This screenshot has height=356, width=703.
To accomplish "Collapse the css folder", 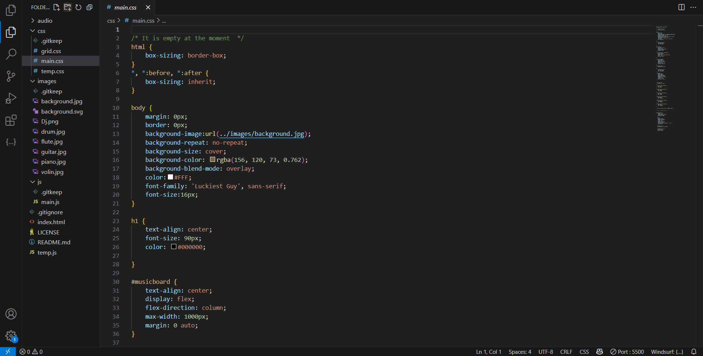I will pyautogui.click(x=60, y=31).
